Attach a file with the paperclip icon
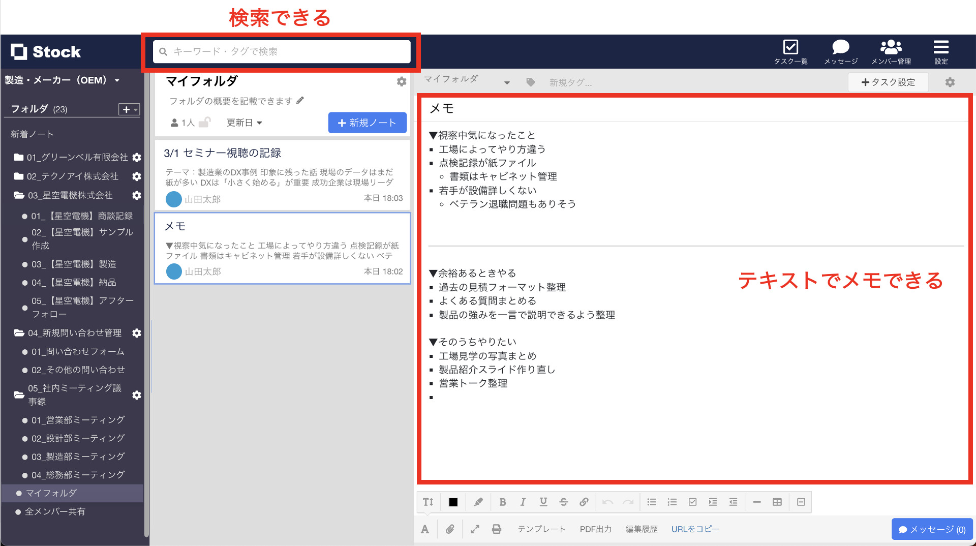976x546 pixels. click(449, 529)
